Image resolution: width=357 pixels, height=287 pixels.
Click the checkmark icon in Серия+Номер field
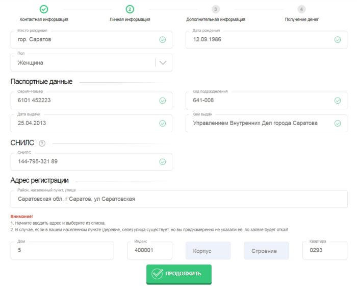click(163, 101)
